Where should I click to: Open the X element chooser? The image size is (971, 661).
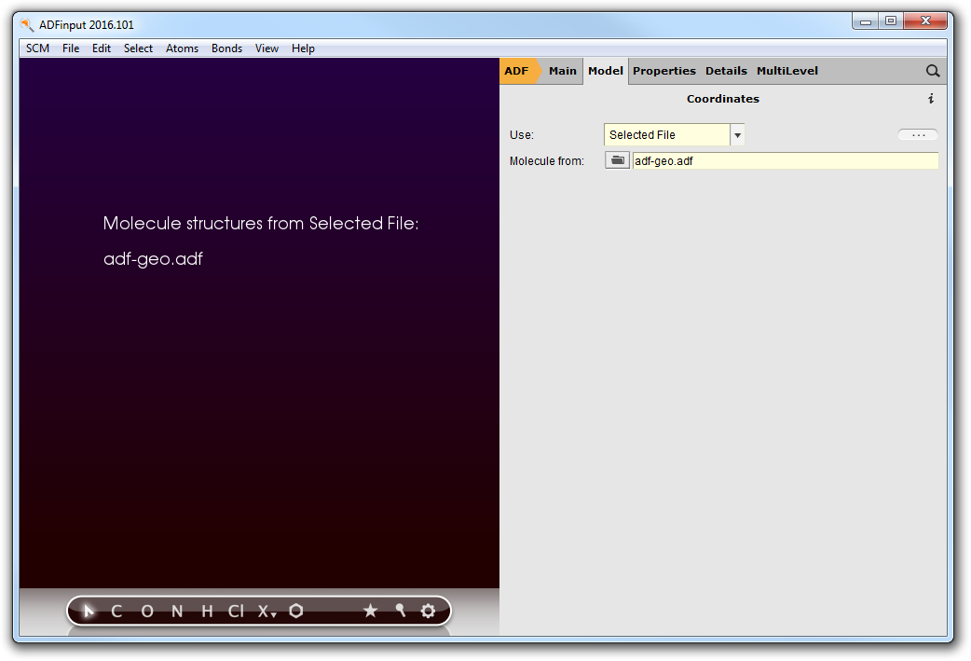pyautogui.click(x=267, y=612)
